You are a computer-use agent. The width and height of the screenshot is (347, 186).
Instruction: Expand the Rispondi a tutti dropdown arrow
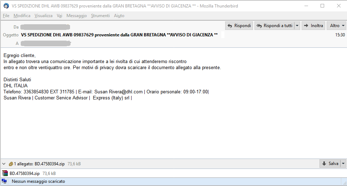(297, 26)
